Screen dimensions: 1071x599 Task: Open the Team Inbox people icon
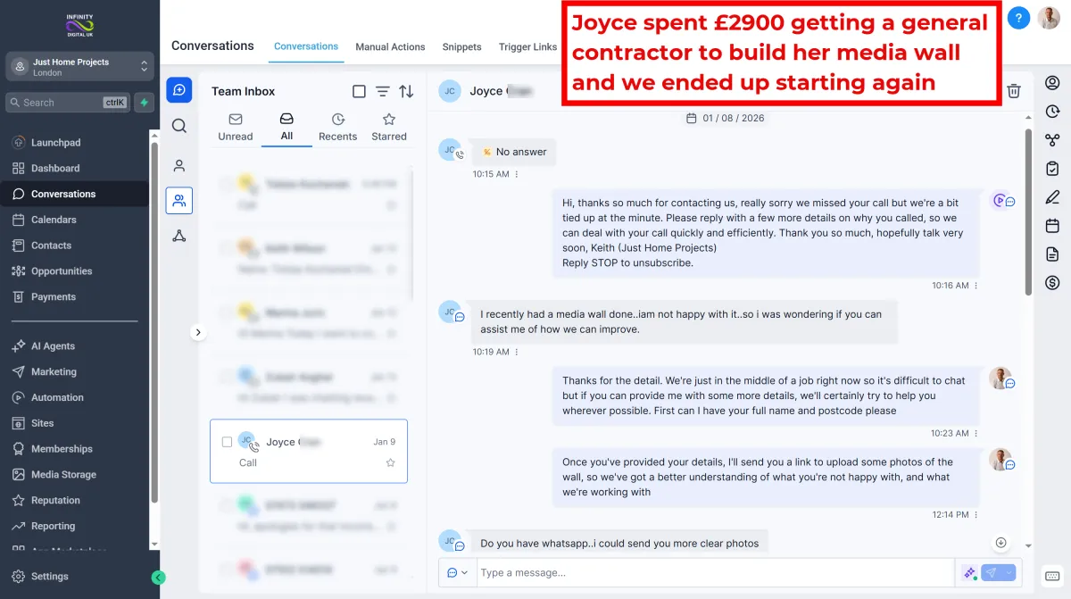(179, 201)
